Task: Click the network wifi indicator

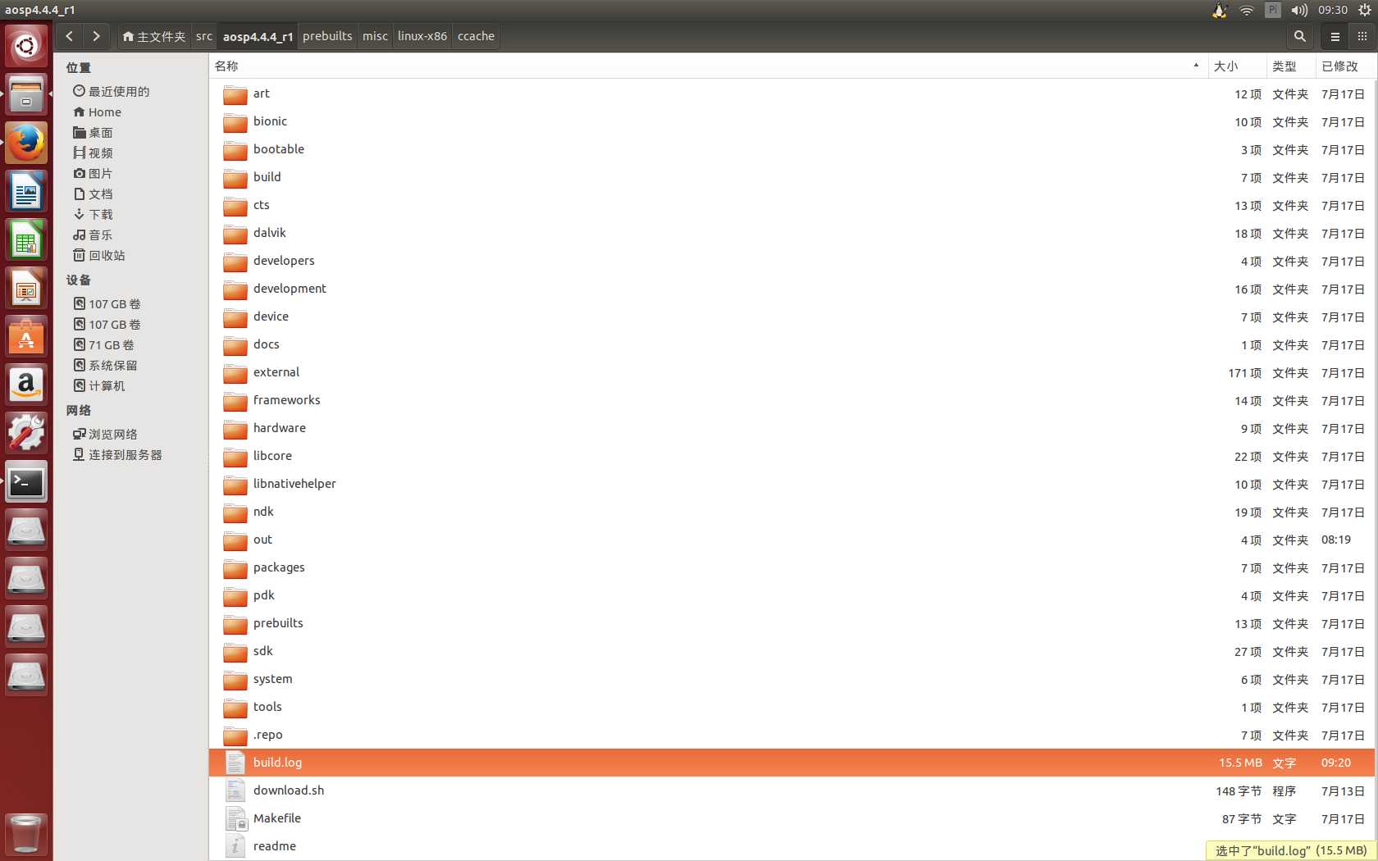Action: pos(1247,10)
